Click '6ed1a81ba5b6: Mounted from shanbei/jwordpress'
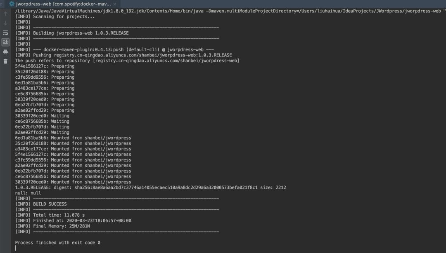Screen dimensions: 446x253 pyautogui.click(x=73, y=138)
